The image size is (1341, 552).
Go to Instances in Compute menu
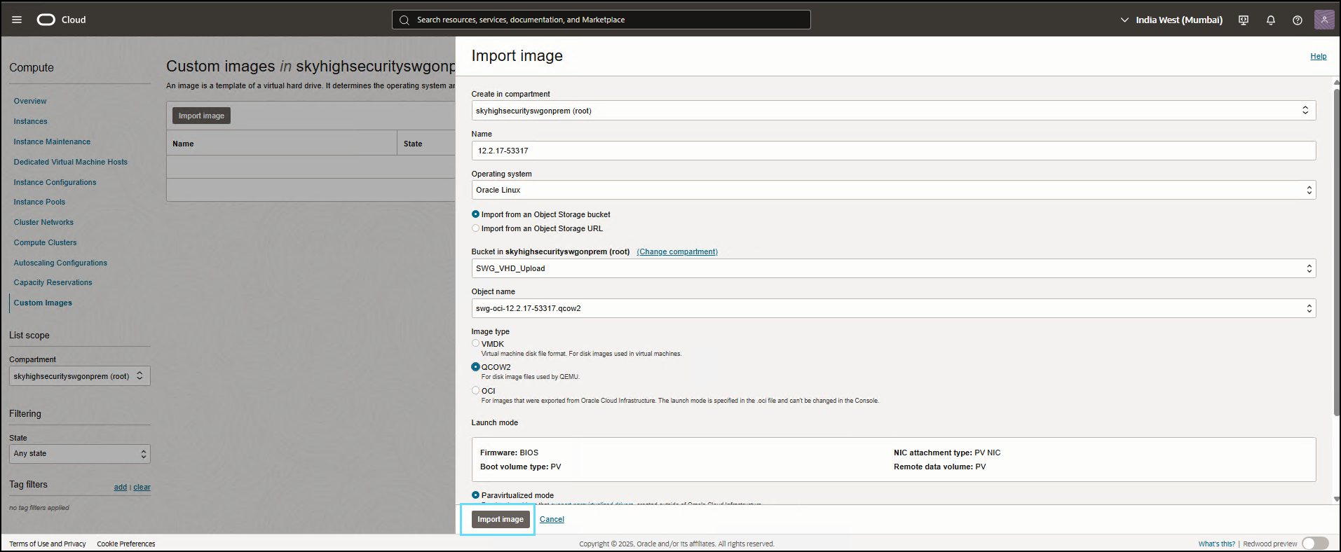[31, 121]
